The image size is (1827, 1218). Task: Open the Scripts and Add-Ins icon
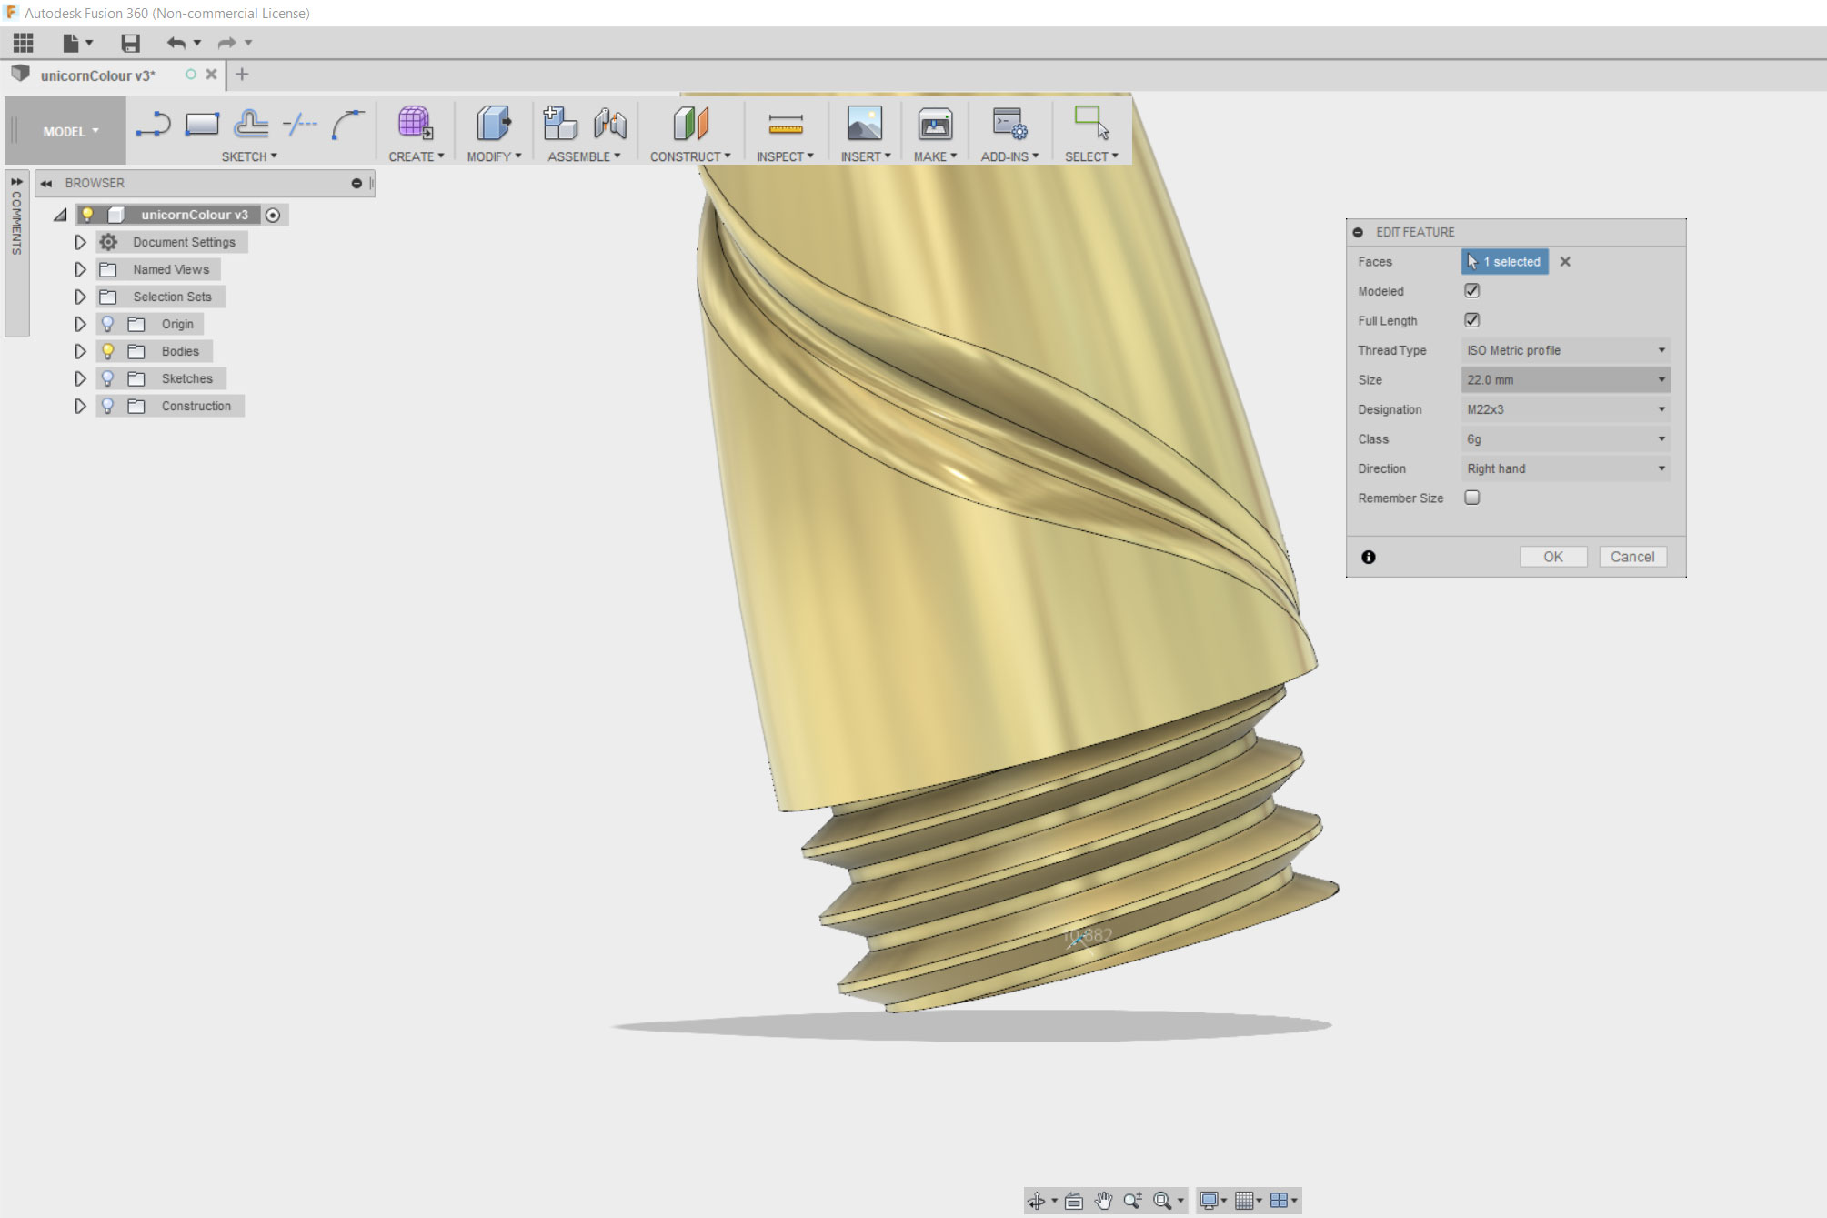(x=1009, y=124)
